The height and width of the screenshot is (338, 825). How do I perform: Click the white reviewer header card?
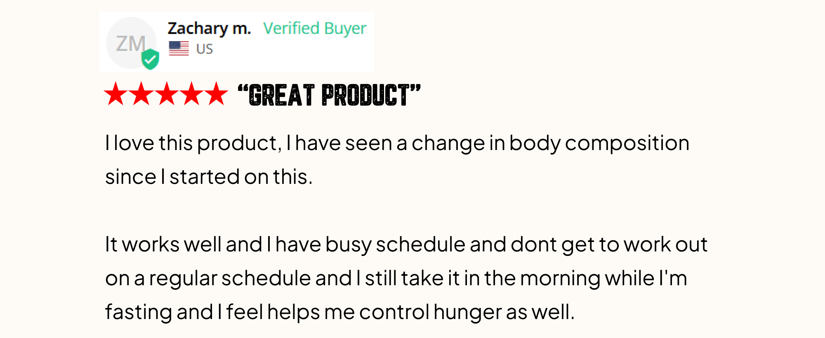(x=237, y=42)
